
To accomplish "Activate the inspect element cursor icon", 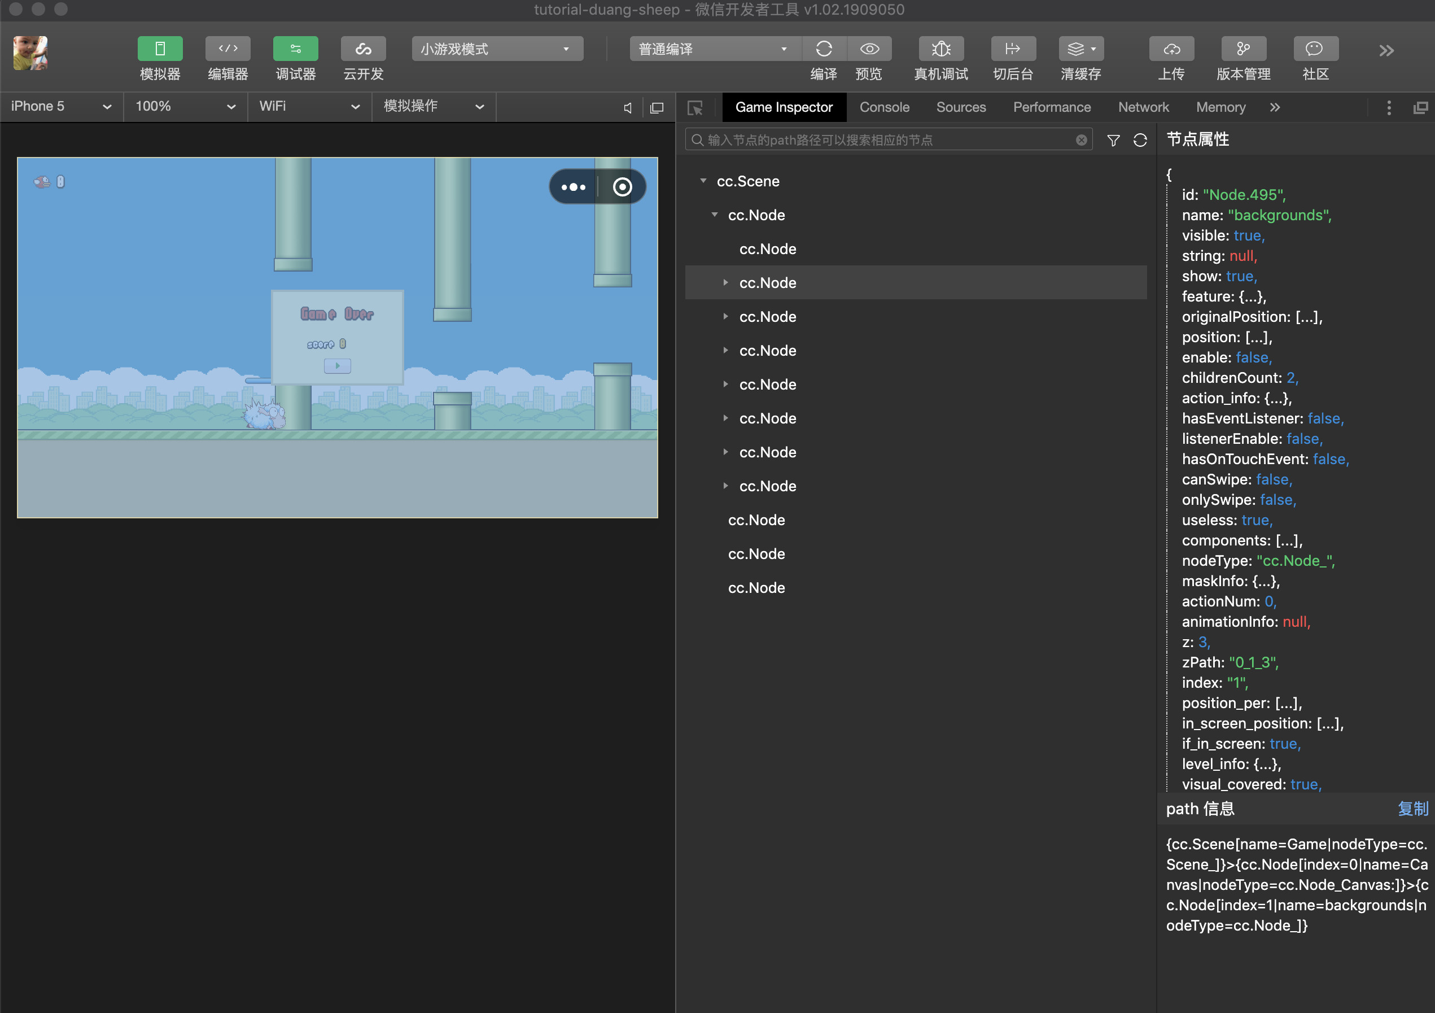I will click(695, 108).
